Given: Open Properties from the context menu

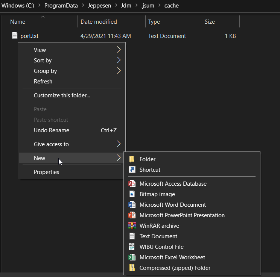Looking at the screenshot, I should [46, 172].
